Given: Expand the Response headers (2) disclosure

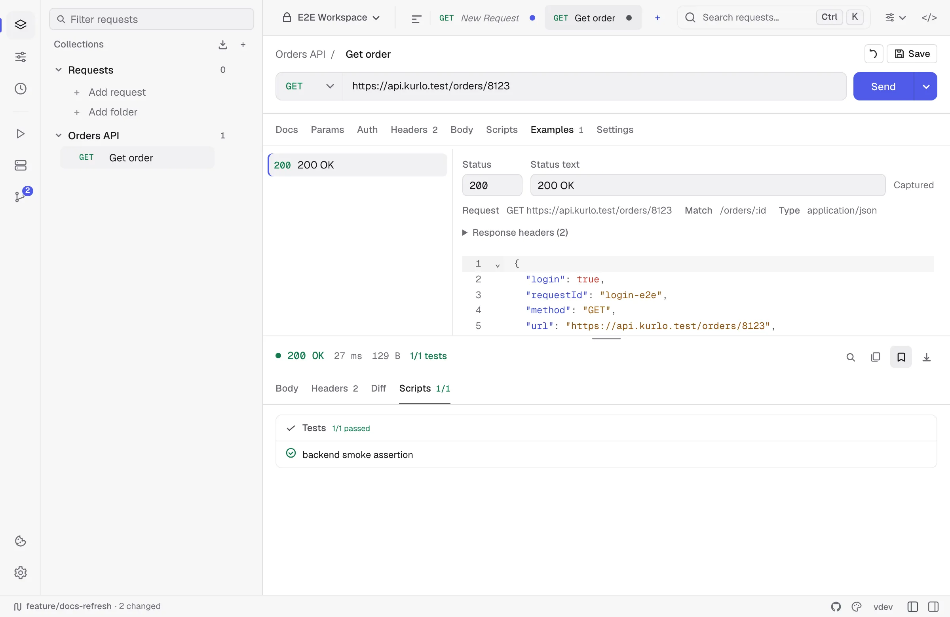Looking at the screenshot, I should coord(515,233).
